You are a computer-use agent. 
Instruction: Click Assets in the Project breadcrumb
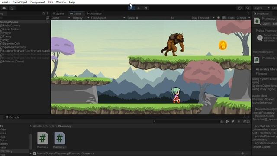[x=37, y=126]
